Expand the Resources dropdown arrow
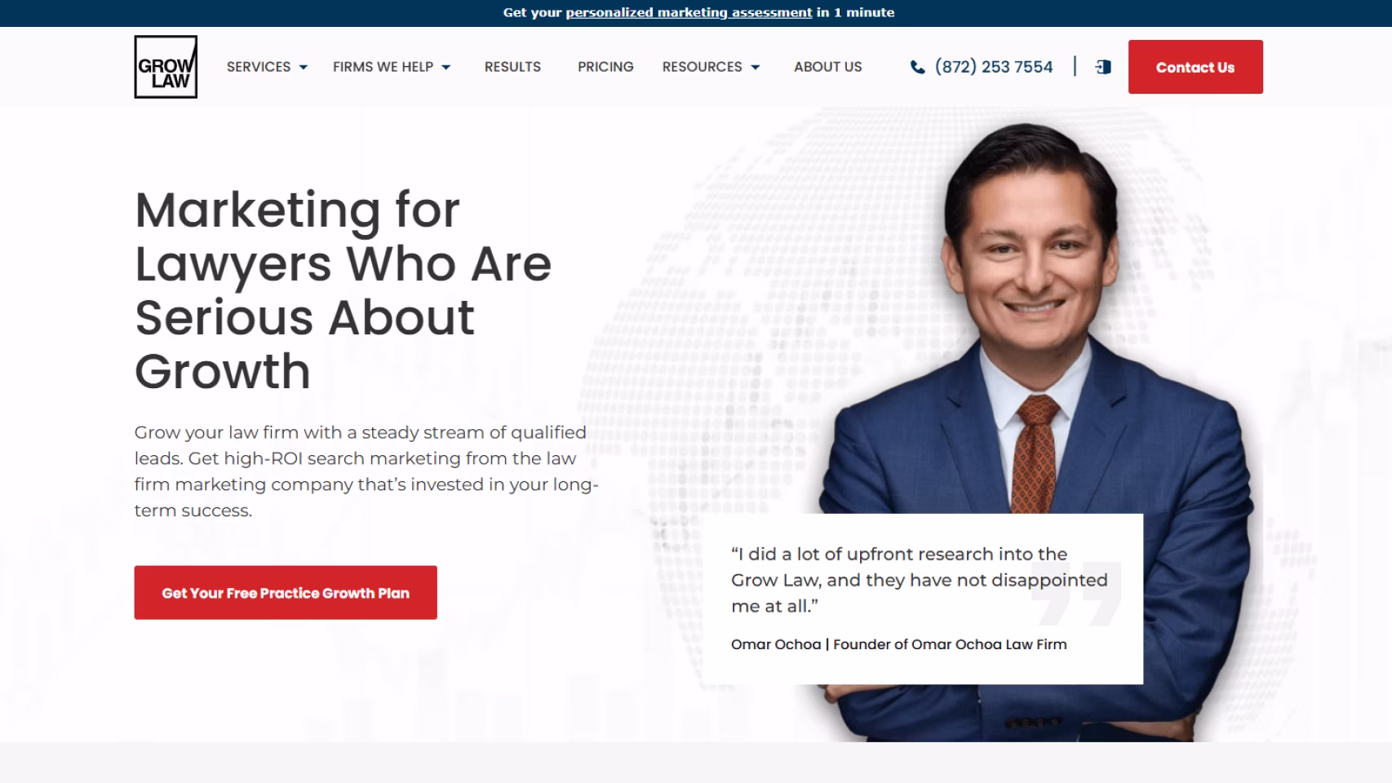Screen dimensions: 1392x783 tap(756, 68)
